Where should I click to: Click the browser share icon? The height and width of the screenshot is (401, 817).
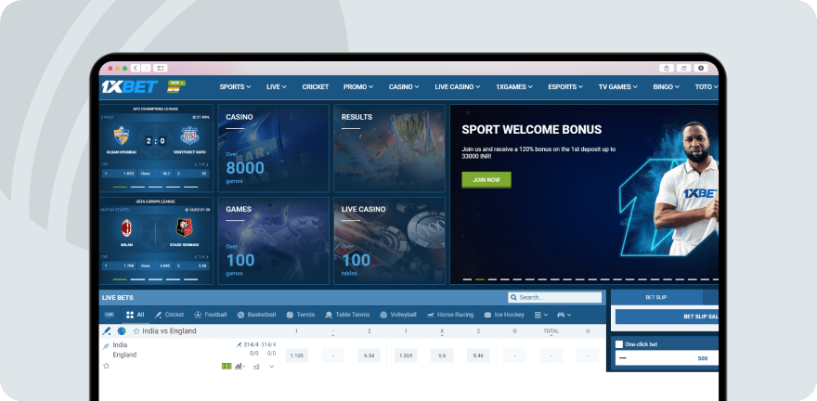pyautogui.click(x=667, y=68)
